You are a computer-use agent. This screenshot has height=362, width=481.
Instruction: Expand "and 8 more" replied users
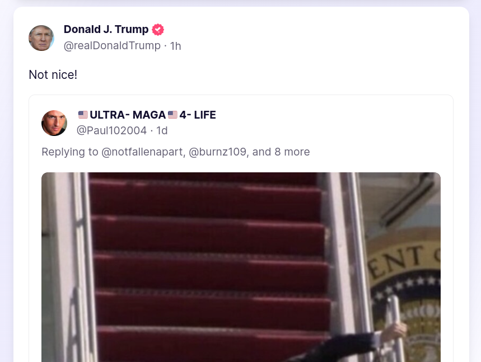(x=281, y=152)
